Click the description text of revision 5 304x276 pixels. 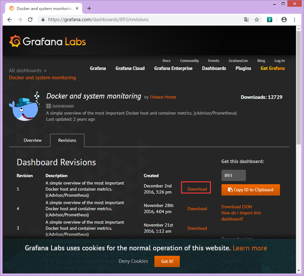[85, 189]
